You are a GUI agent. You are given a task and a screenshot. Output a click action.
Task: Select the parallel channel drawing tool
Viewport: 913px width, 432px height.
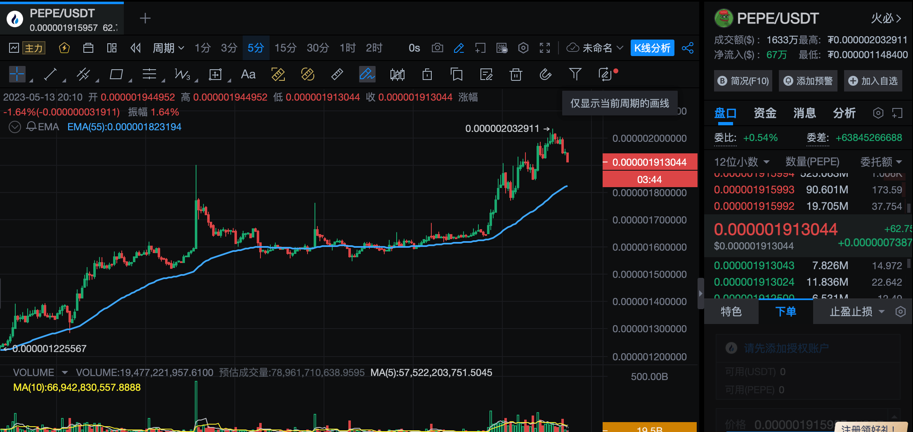click(83, 74)
